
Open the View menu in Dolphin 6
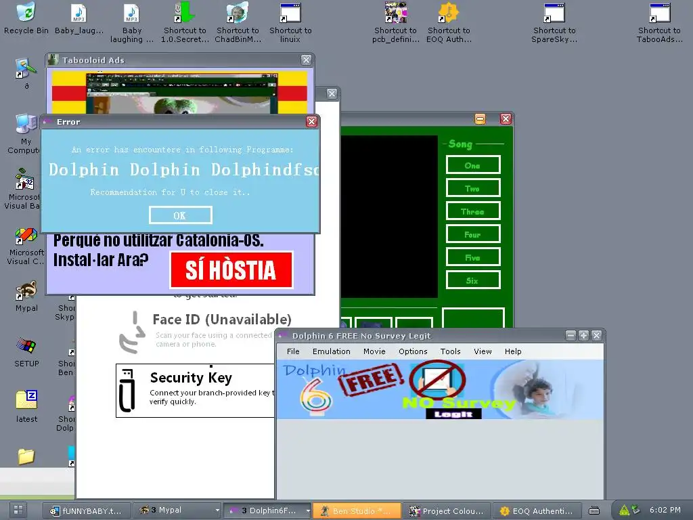click(483, 351)
